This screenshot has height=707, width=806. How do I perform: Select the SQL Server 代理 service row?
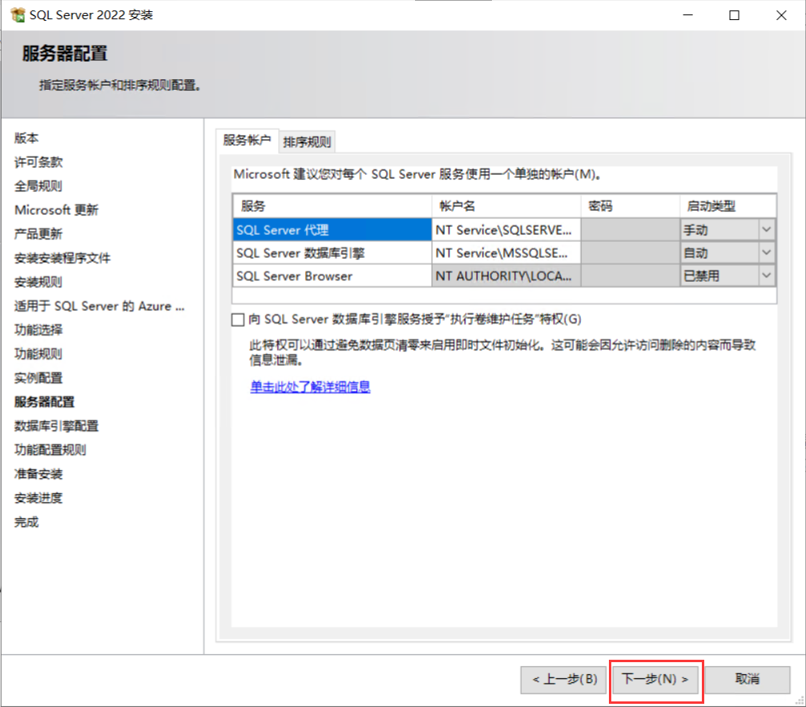(332, 230)
